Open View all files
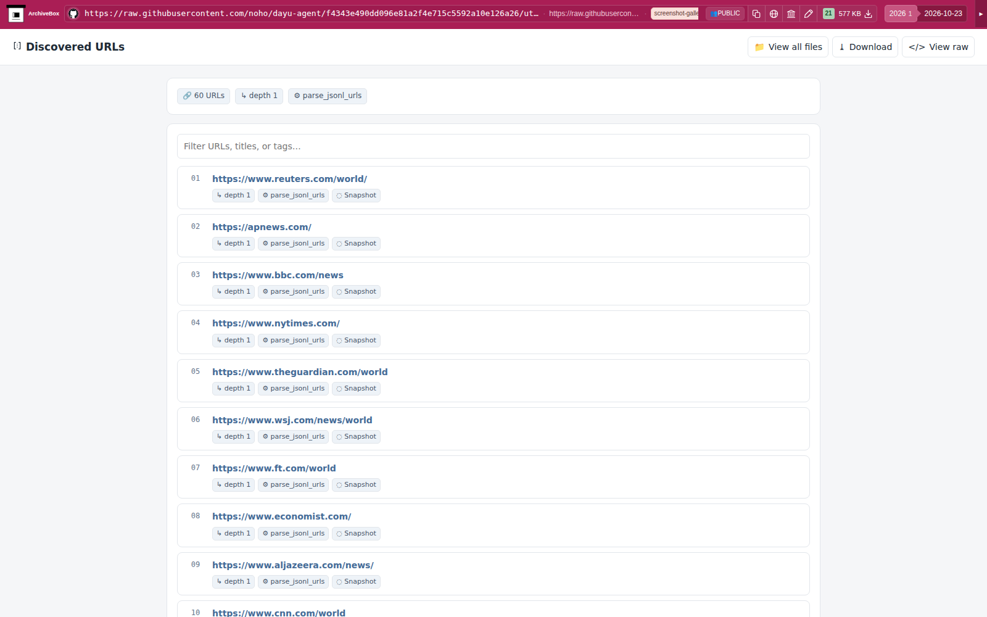Image resolution: width=987 pixels, height=617 pixels. click(788, 47)
